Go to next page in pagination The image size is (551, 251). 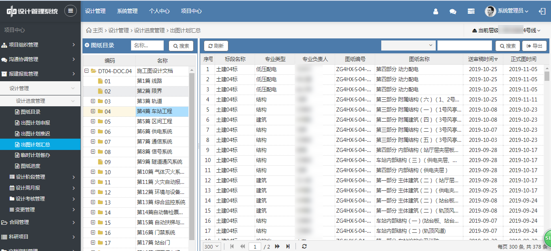[x=277, y=246]
